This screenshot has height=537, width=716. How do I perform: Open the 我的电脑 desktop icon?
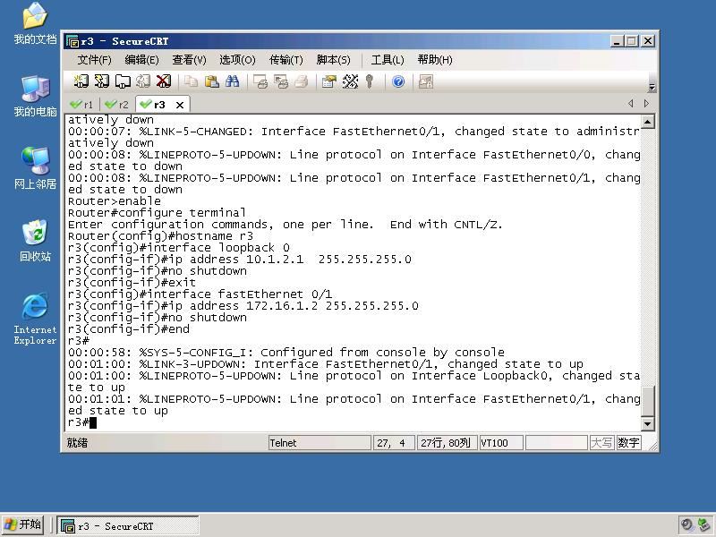point(35,96)
